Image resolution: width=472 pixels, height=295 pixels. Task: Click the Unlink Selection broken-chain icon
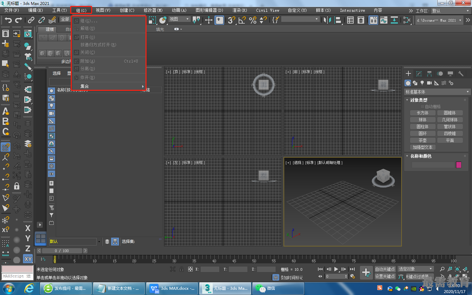pos(42,20)
